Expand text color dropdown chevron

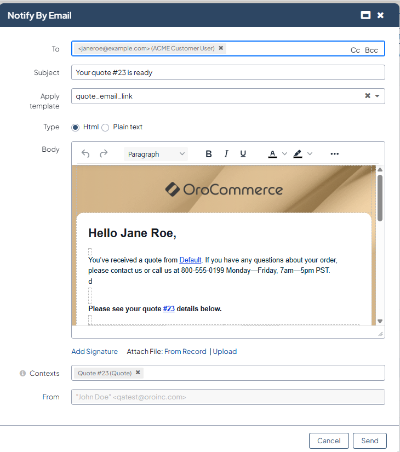click(x=284, y=154)
